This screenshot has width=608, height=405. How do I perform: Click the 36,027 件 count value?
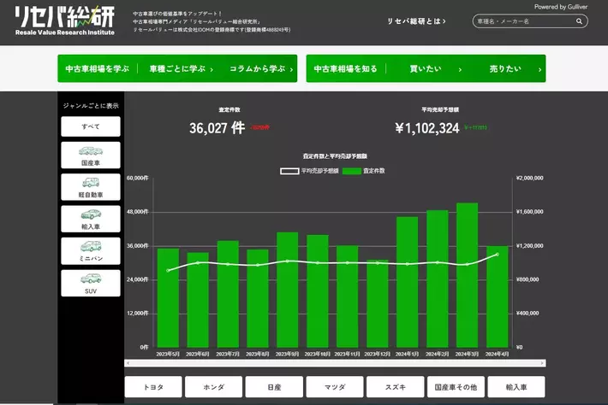click(218, 128)
